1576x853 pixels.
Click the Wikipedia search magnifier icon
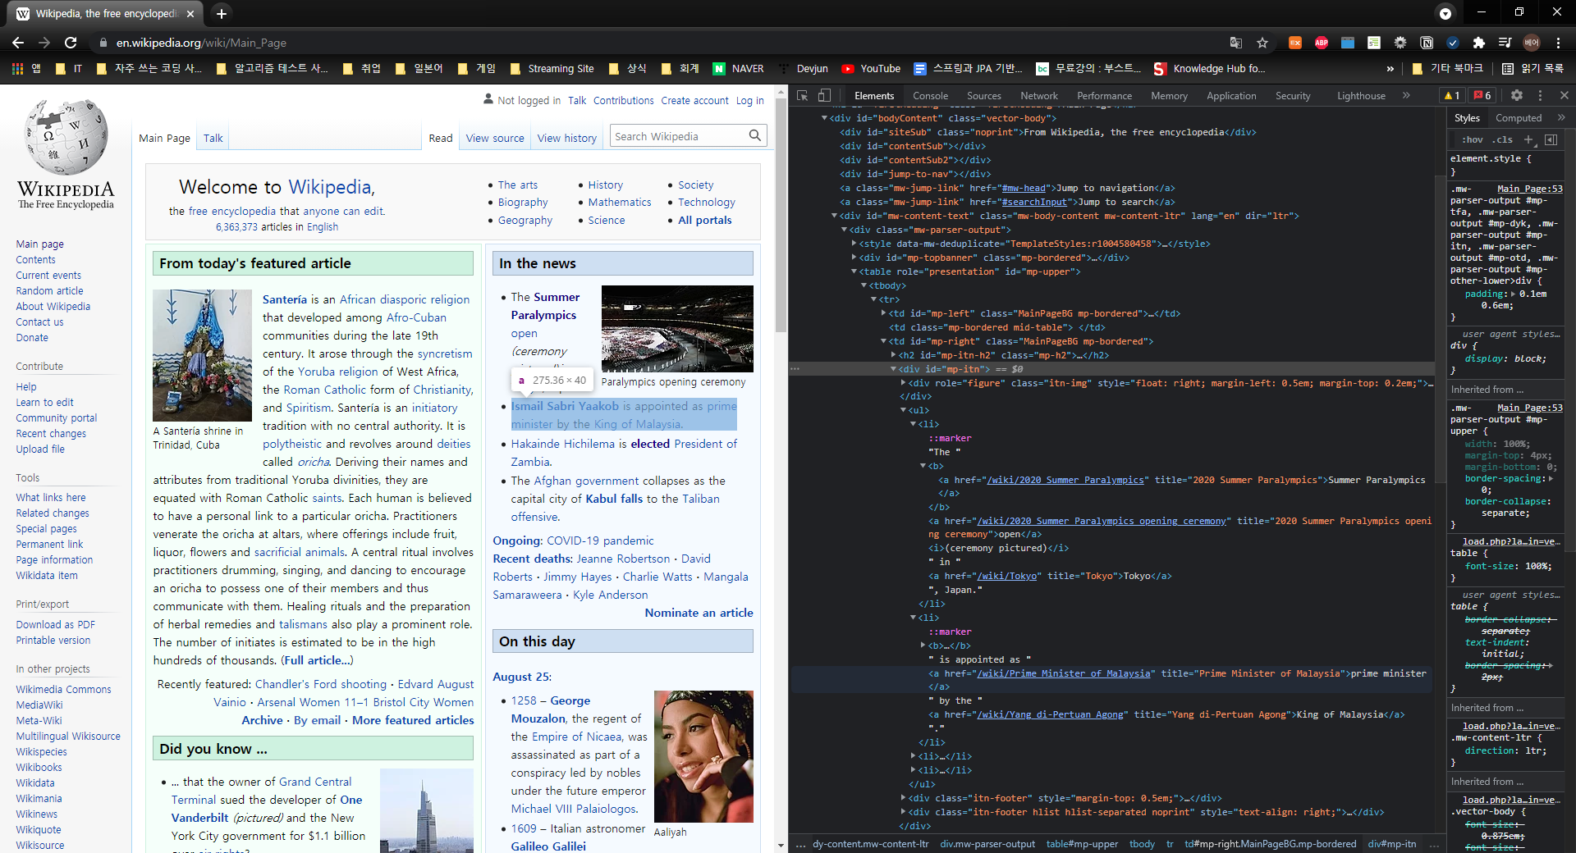click(x=755, y=136)
